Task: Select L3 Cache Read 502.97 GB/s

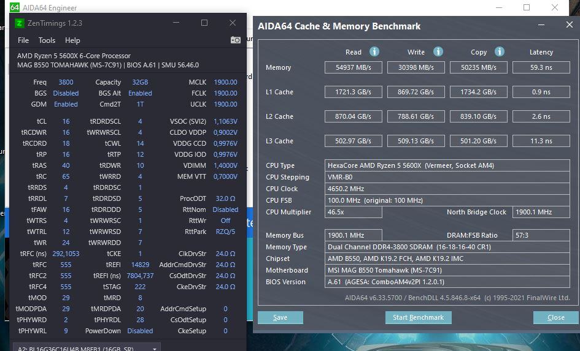Action: click(354, 141)
